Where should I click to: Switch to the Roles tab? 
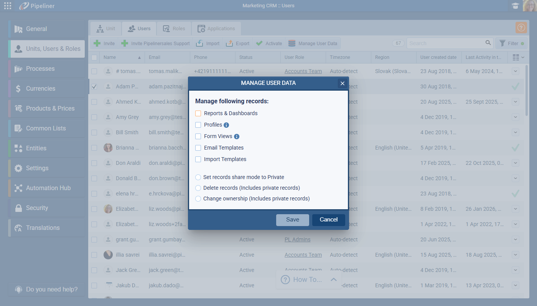[174, 29]
